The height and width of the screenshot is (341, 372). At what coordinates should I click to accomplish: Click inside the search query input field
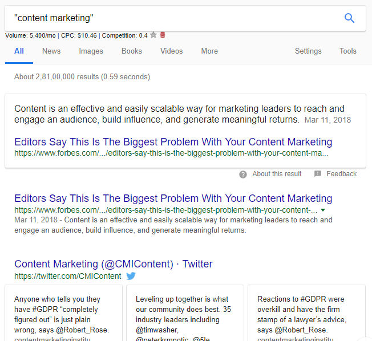pyautogui.click(x=171, y=18)
